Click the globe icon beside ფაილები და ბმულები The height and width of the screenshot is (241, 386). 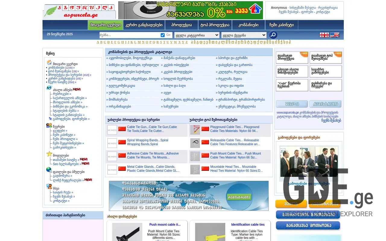(x=49, y=170)
